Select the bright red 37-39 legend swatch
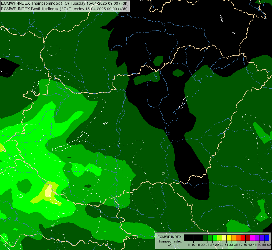 coord(243,237)
